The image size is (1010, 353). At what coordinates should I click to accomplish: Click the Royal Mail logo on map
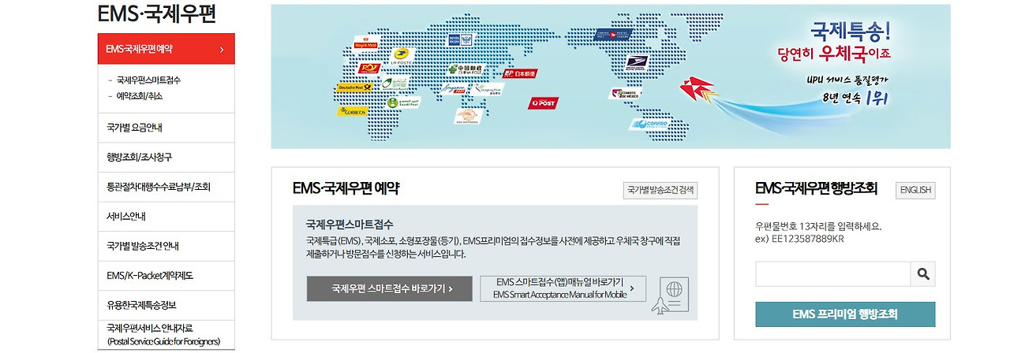pos(366,43)
